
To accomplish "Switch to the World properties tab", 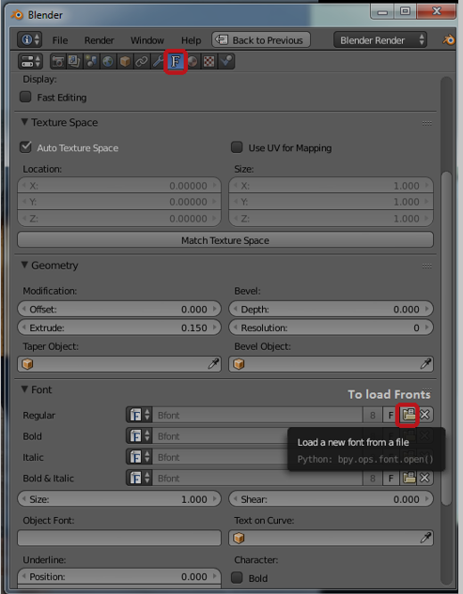I will click(x=108, y=61).
